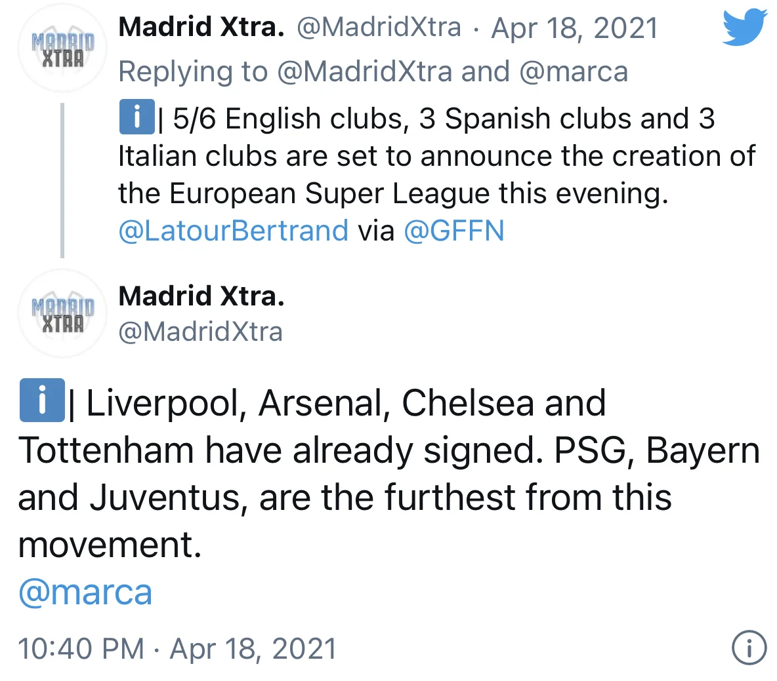Open the "10:40 PM · Apr 18, 2021" timestamp

(x=177, y=648)
